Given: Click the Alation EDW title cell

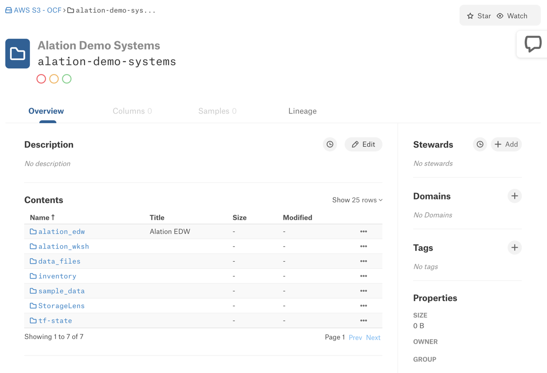Looking at the screenshot, I should (x=170, y=232).
